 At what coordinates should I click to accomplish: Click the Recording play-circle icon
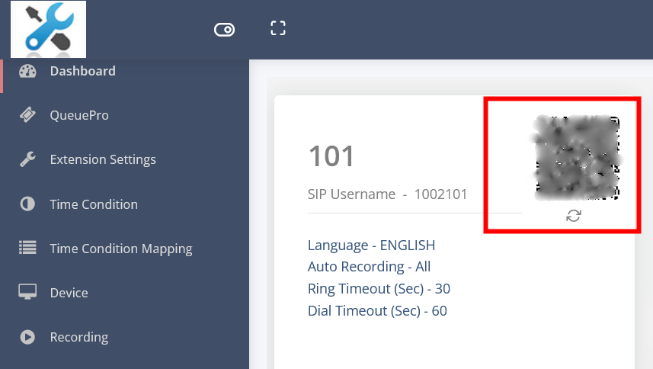pyautogui.click(x=27, y=337)
